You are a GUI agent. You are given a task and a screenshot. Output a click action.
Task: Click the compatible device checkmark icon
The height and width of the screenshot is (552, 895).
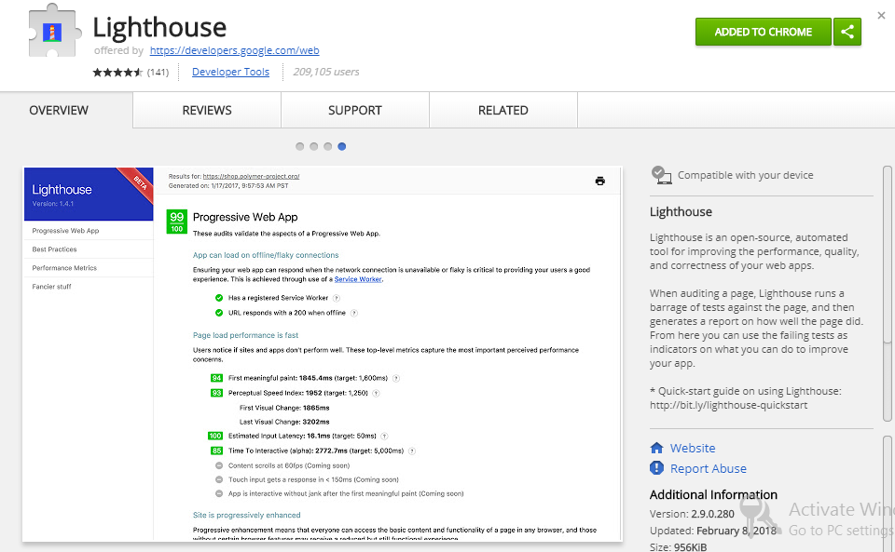tap(661, 175)
